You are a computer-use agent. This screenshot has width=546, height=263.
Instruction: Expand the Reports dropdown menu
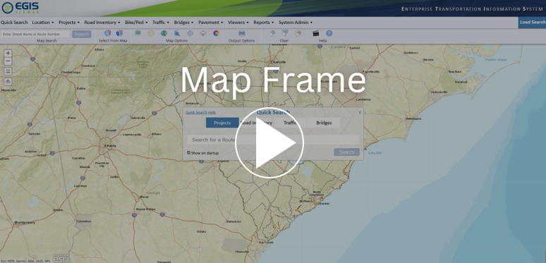pyautogui.click(x=263, y=23)
